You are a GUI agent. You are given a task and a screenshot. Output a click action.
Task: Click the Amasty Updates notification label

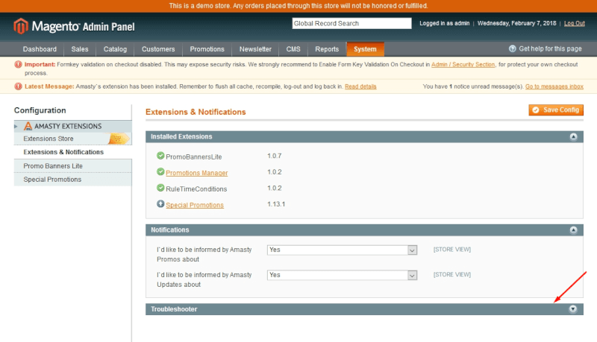pyautogui.click(x=204, y=279)
